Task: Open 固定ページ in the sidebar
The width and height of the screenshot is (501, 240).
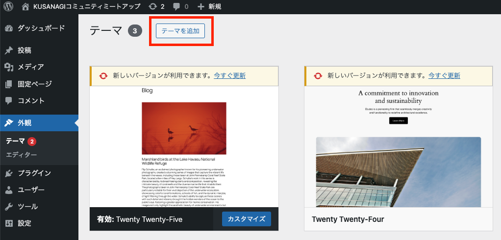Action: coord(34,84)
